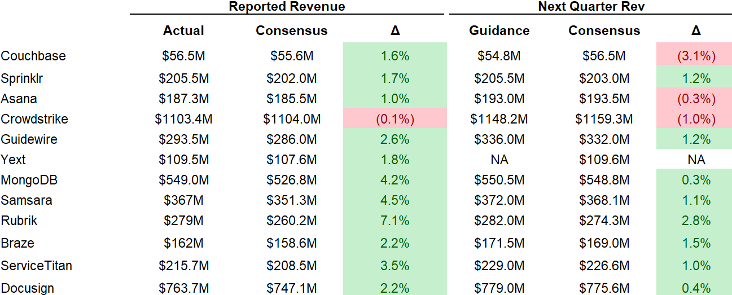The height and width of the screenshot is (295, 732).
Task: Select the MongoDB row label
Action: point(29,180)
